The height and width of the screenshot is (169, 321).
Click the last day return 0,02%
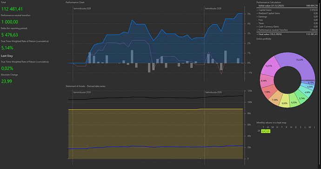(7, 68)
